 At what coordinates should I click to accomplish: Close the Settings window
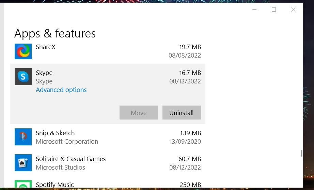[293, 10]
